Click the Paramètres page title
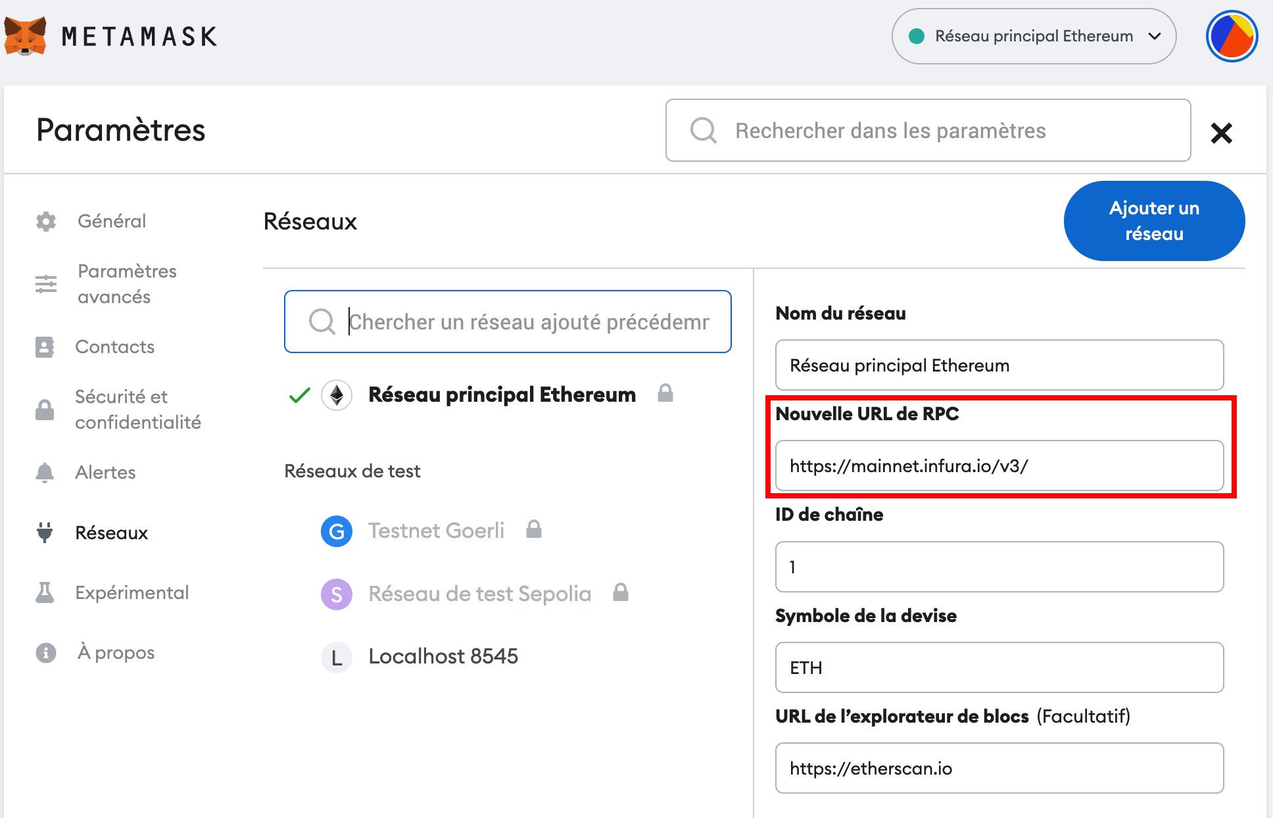This screenshot has width=1273, height=818. pos(121,130)
